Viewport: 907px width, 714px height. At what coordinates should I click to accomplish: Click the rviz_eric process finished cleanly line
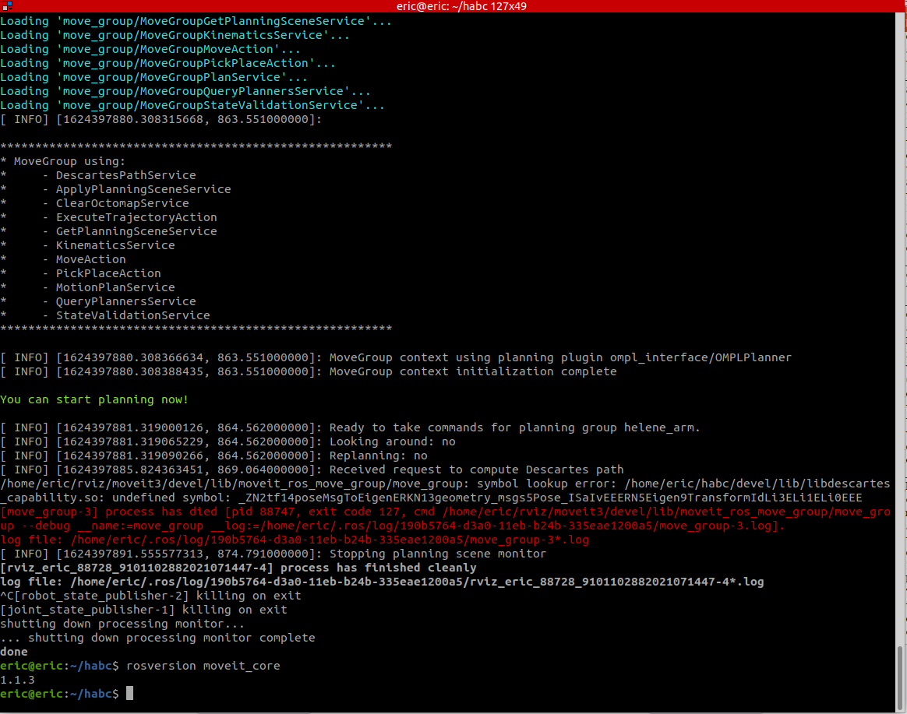tap(234, 568)
